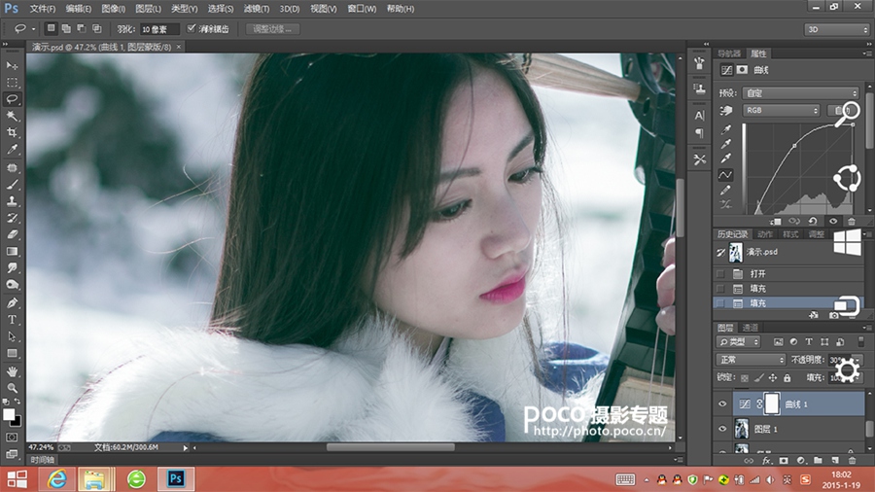This screenshot has width=875, height=492.
Task: Open the RGB channel dropdown
Action: [782, 111]
